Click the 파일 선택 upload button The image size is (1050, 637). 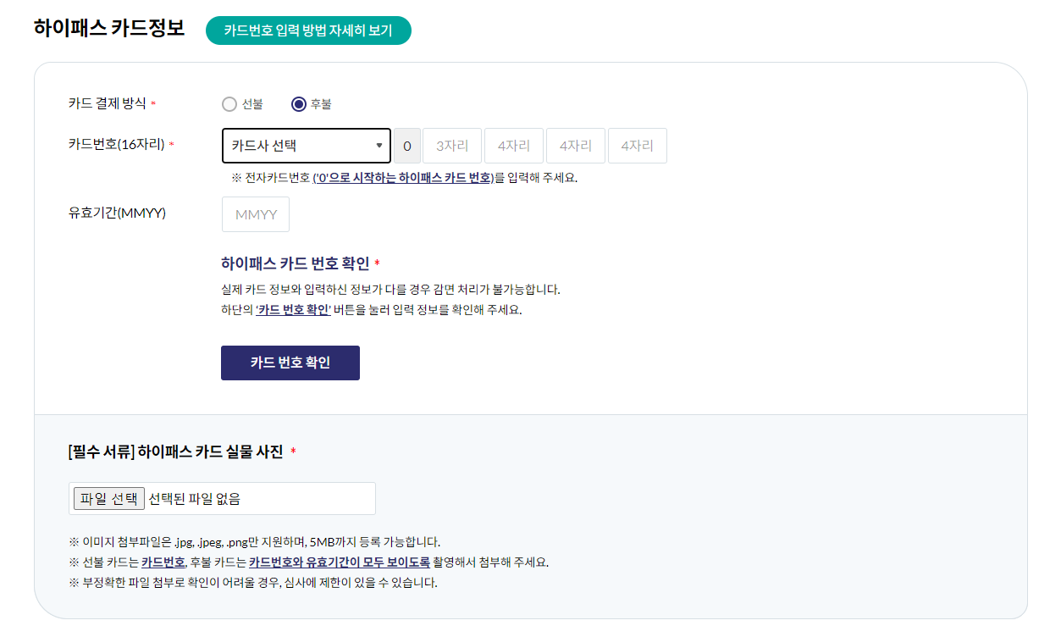[108, 499]
